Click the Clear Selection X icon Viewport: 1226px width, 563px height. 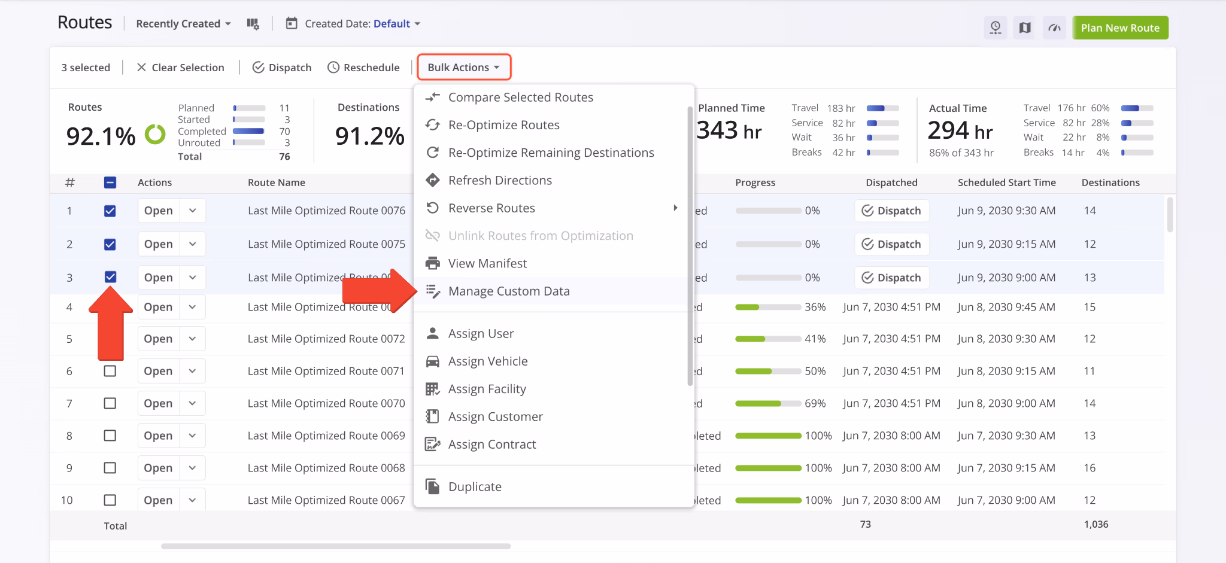tap(141, 67)
